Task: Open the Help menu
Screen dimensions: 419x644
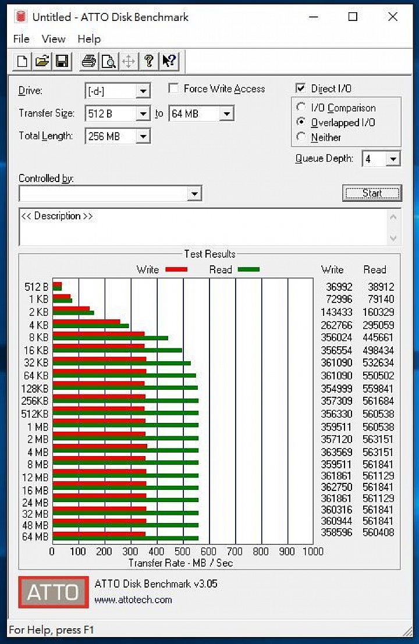Action: pyautogui.click(x=89, y=39)
